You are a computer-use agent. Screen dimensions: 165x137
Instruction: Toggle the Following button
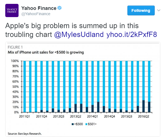141,10
